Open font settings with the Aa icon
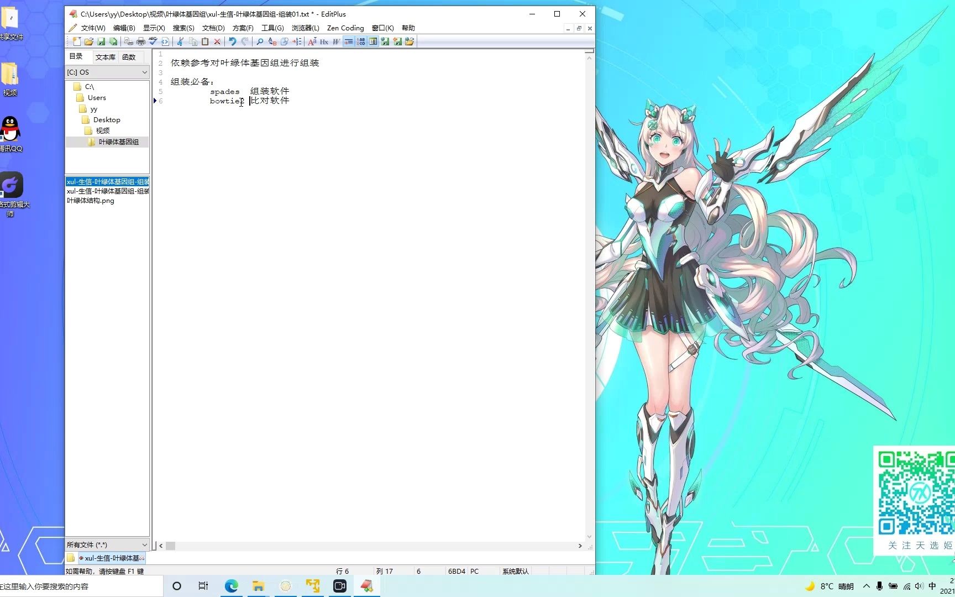Image resolution: width=955 pixels, height=597 pixels. point(312,41)
